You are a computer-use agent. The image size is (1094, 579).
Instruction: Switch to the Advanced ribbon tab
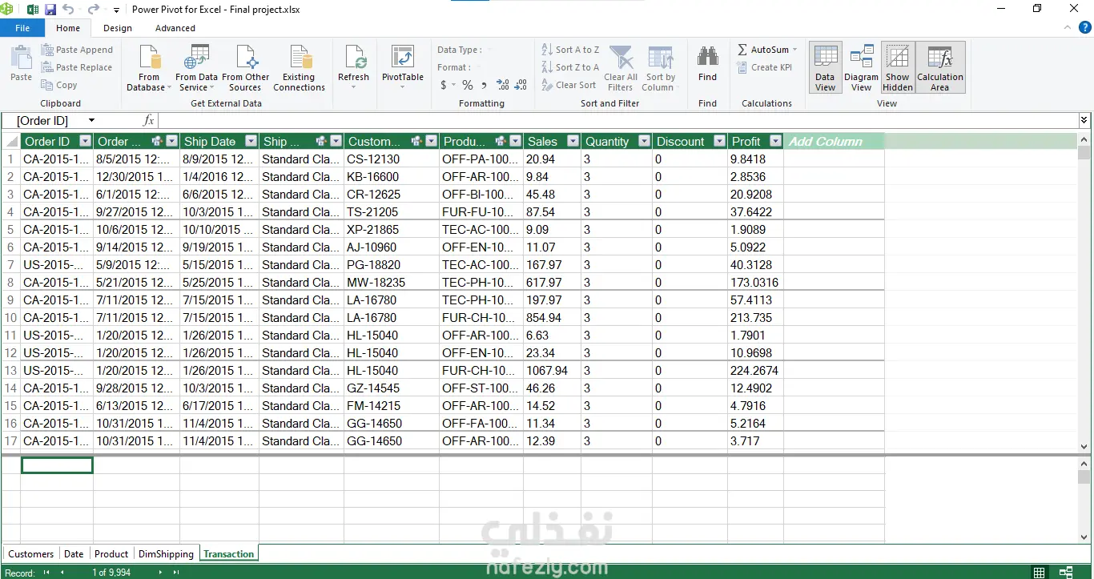click(175, 28)
